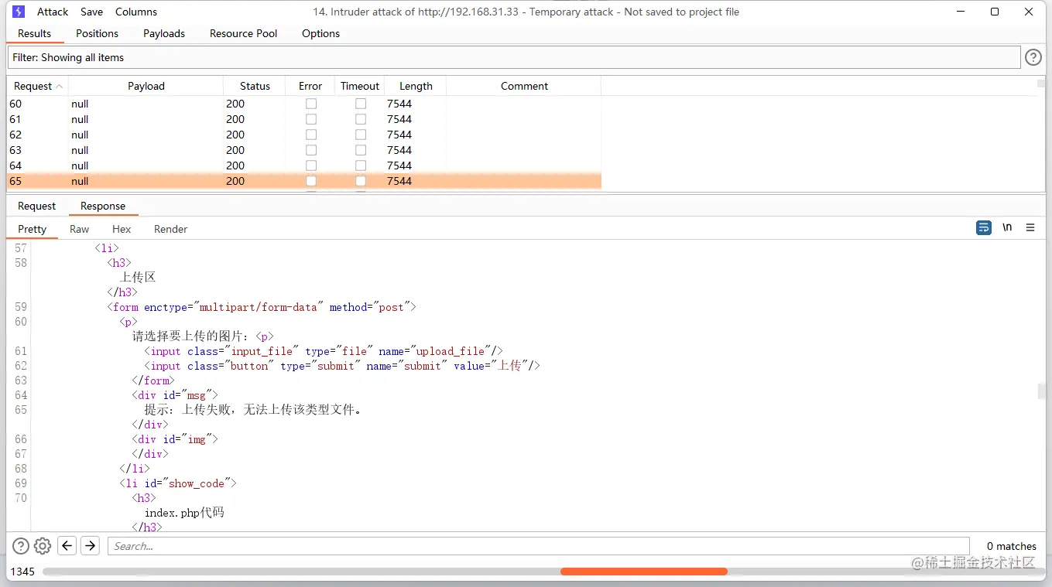Tick the Error checkbox for request 64

pyautogui.click(x=311, y=166)
